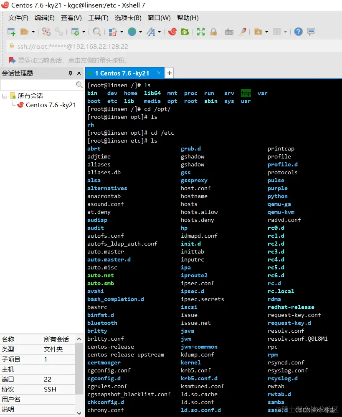Image resolution: width=342 pixels, height=417 pixels.
Task: Click bash_completion.d in terminal listing
Action: (116, 299)
